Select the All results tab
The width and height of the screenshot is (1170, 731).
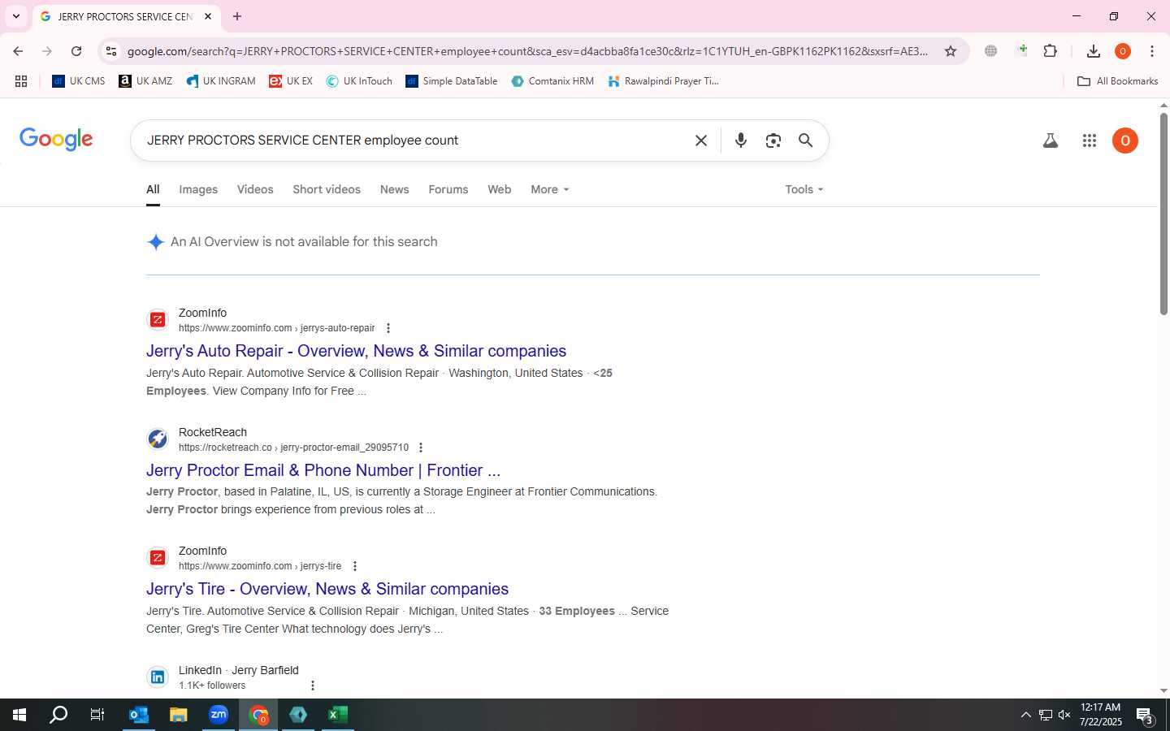tap(153, 189)
